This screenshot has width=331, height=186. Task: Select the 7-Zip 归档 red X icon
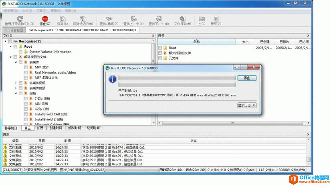[31, 98]
